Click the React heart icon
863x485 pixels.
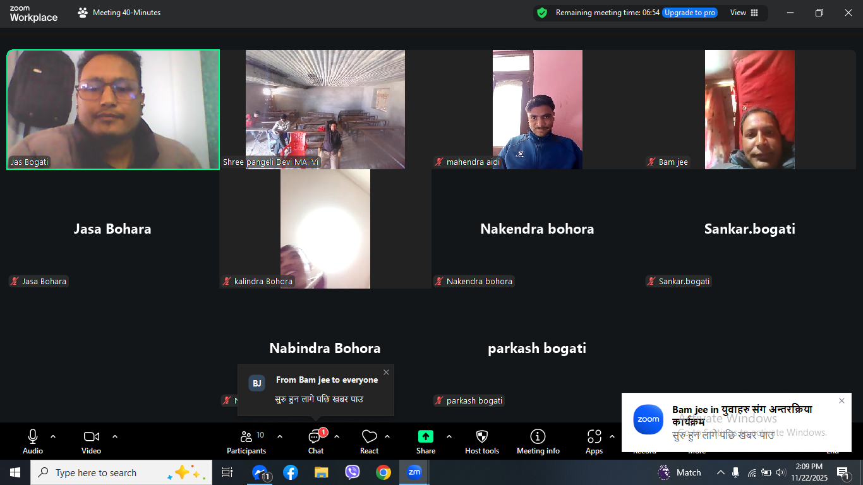coord(369,441)
